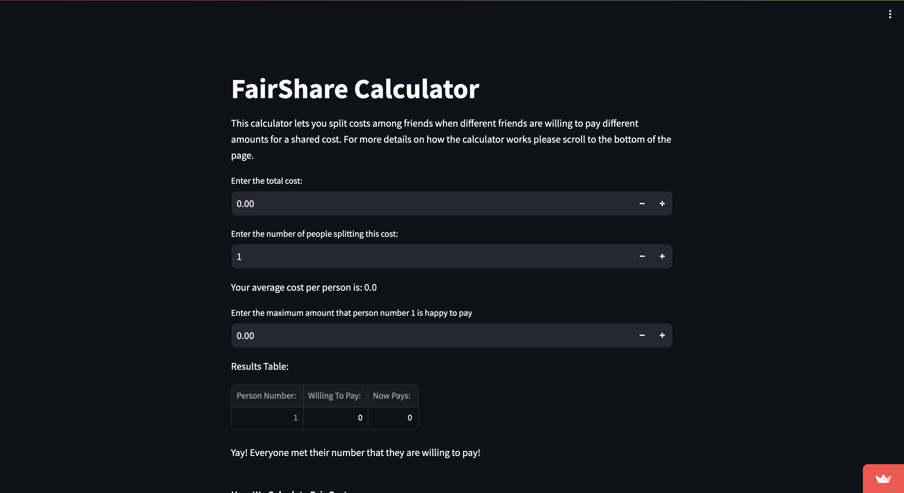Click the Willing To Pay column header
The height and width of the screenshot is (493, 904).
334,396
